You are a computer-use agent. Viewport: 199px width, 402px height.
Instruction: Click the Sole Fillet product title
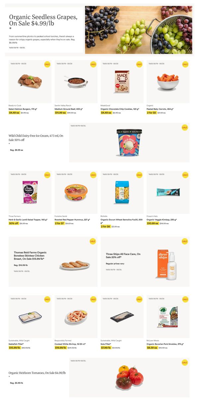click(x=106, y=344)
